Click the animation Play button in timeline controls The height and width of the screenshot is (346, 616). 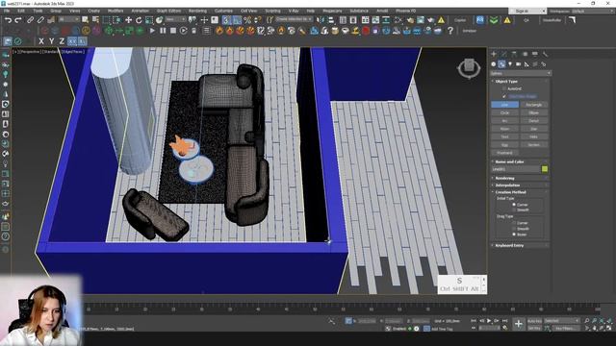489,321
